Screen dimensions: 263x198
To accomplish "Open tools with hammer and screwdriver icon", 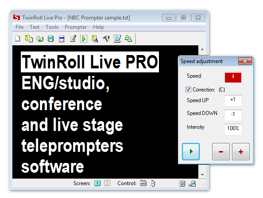I will (106, 39).
